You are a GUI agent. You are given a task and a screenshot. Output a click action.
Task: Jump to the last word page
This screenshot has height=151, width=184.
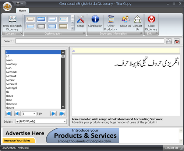pos(62,113)
